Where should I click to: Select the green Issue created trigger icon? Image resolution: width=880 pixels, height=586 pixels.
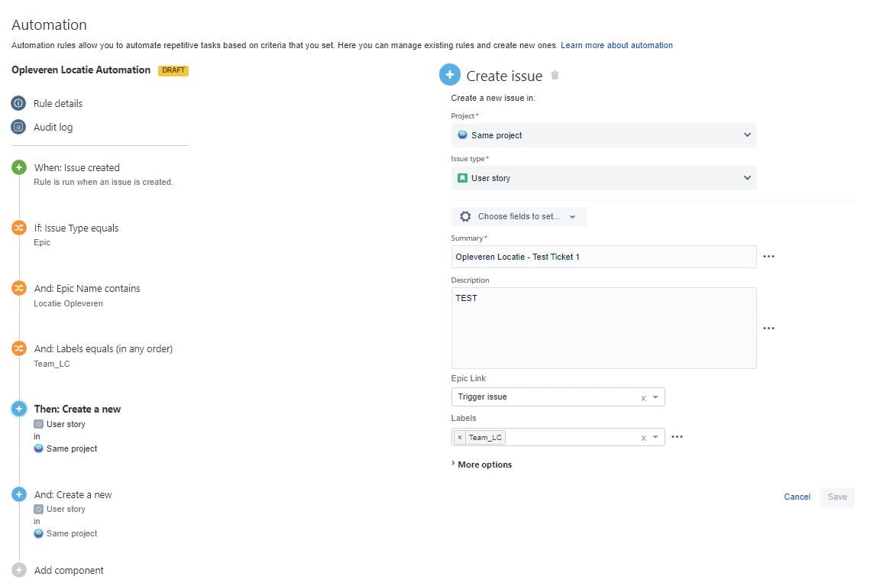(19, 167)
